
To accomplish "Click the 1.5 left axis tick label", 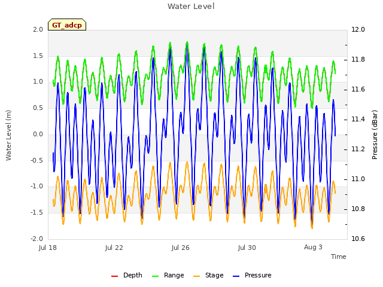I will [x=38, y=56].
